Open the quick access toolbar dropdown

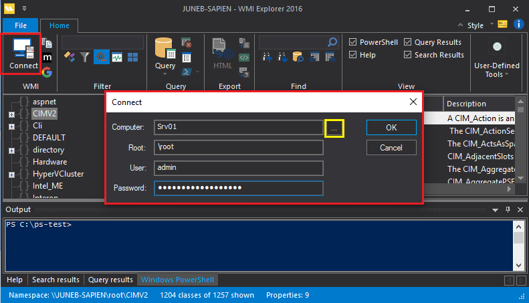coord(24,9)
